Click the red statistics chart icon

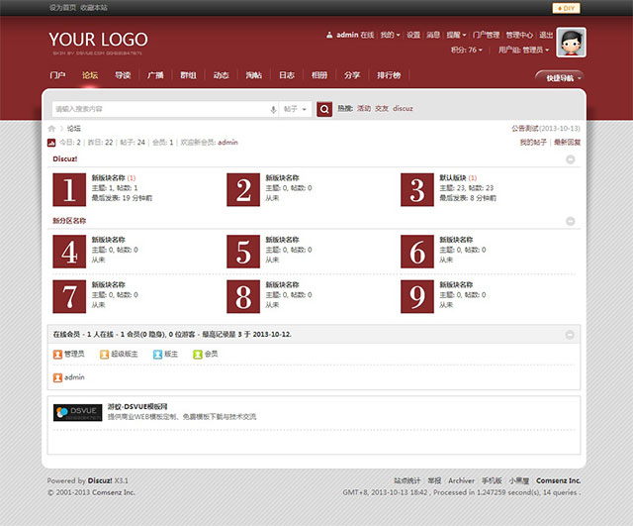[51, 143]
